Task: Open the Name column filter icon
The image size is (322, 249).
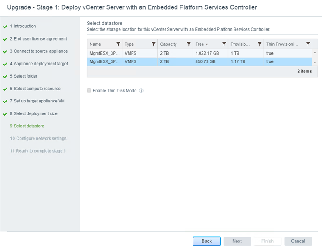Action: pos(118,44)
